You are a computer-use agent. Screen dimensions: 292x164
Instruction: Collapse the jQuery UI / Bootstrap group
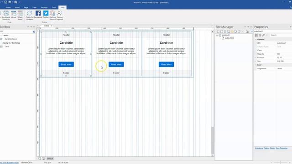pyautogui.click(x=1, y=43)
